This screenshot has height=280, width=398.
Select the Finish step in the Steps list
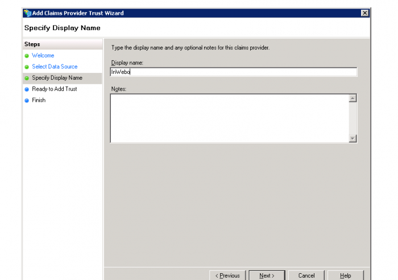tap(39, 101)
